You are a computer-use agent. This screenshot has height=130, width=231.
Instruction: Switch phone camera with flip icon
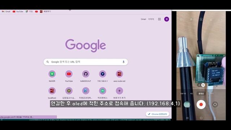pos(215,104)
